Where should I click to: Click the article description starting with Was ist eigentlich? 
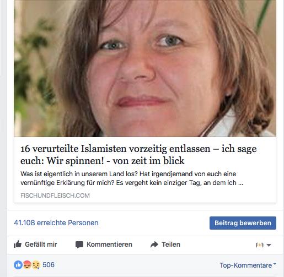tap(132, 178)
